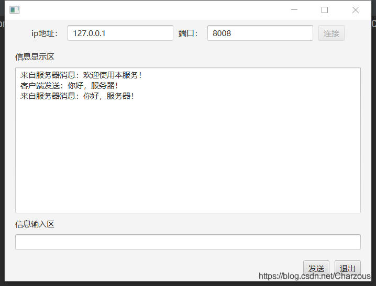The image size is (376, 286).
Task: Click the line '来自服务器消息：欢迎使用本服务！'
Action: [81, 75]
